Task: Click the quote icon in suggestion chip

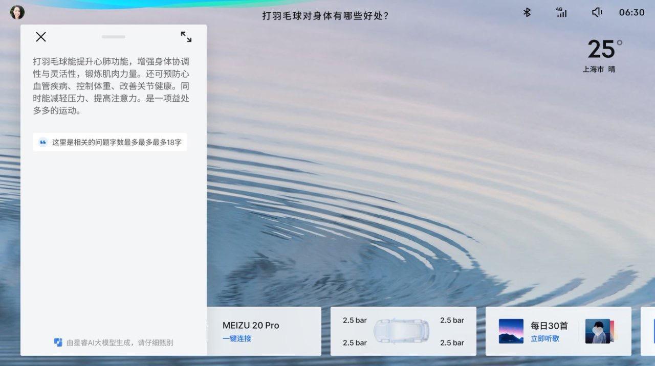Action: [x=43, y=142]
